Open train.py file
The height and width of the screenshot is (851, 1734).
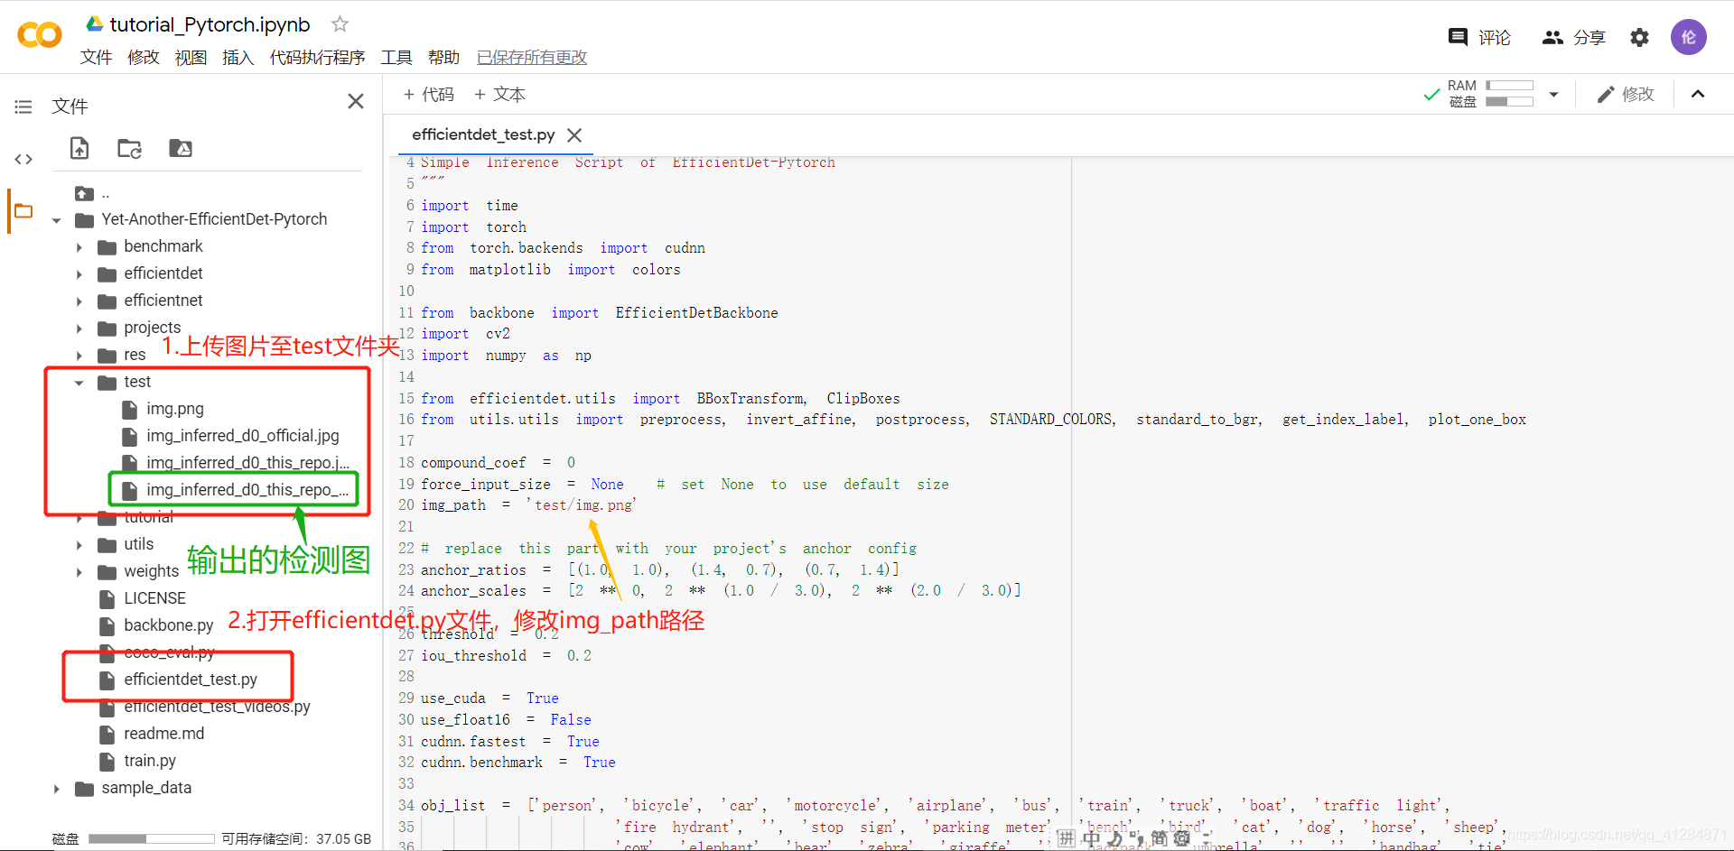click(150, 761)
